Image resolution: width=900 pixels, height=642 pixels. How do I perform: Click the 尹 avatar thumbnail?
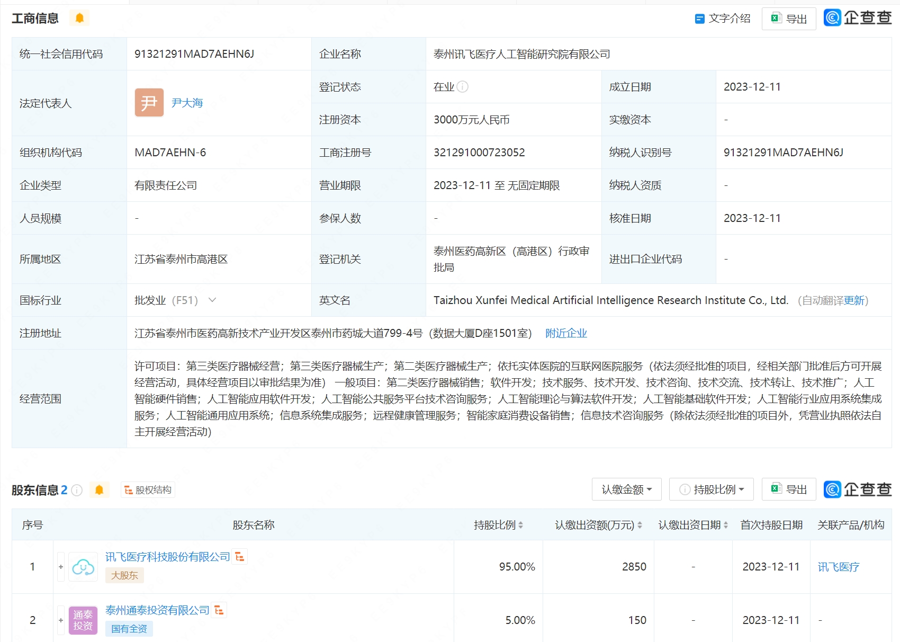pos(149,103)
